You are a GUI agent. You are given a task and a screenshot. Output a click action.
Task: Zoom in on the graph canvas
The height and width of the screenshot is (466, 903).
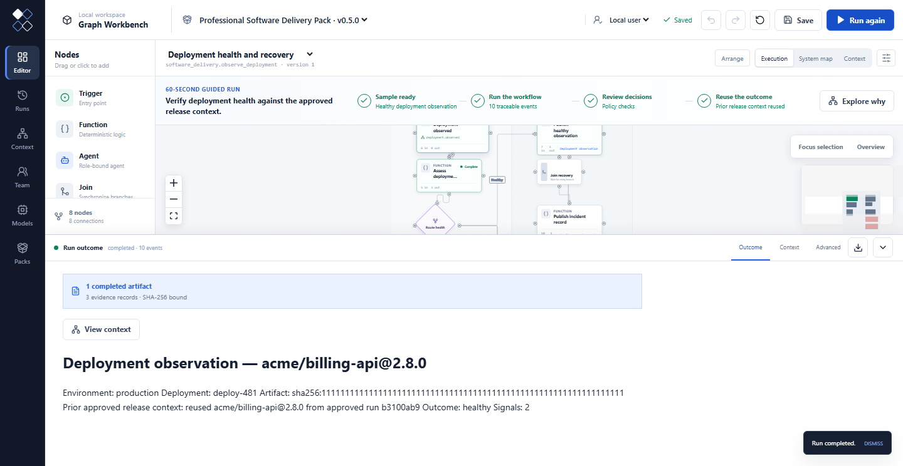point(174,184)
